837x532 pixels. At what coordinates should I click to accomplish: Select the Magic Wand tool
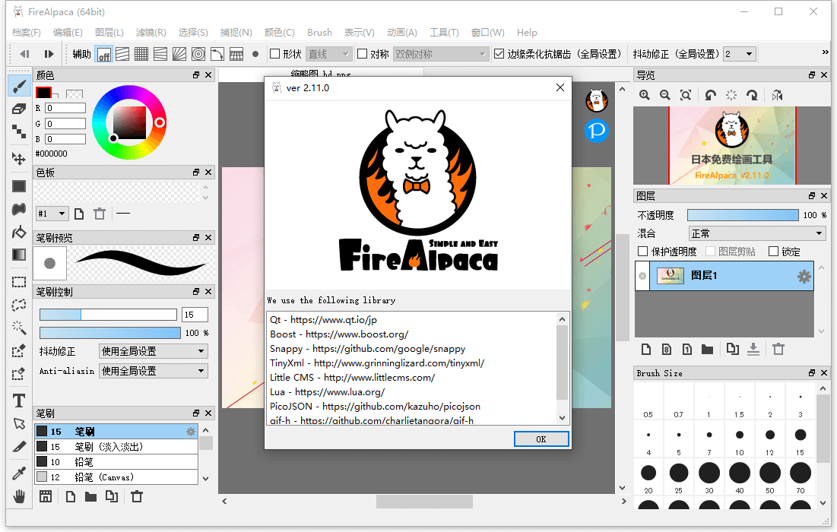click(19, 327)
